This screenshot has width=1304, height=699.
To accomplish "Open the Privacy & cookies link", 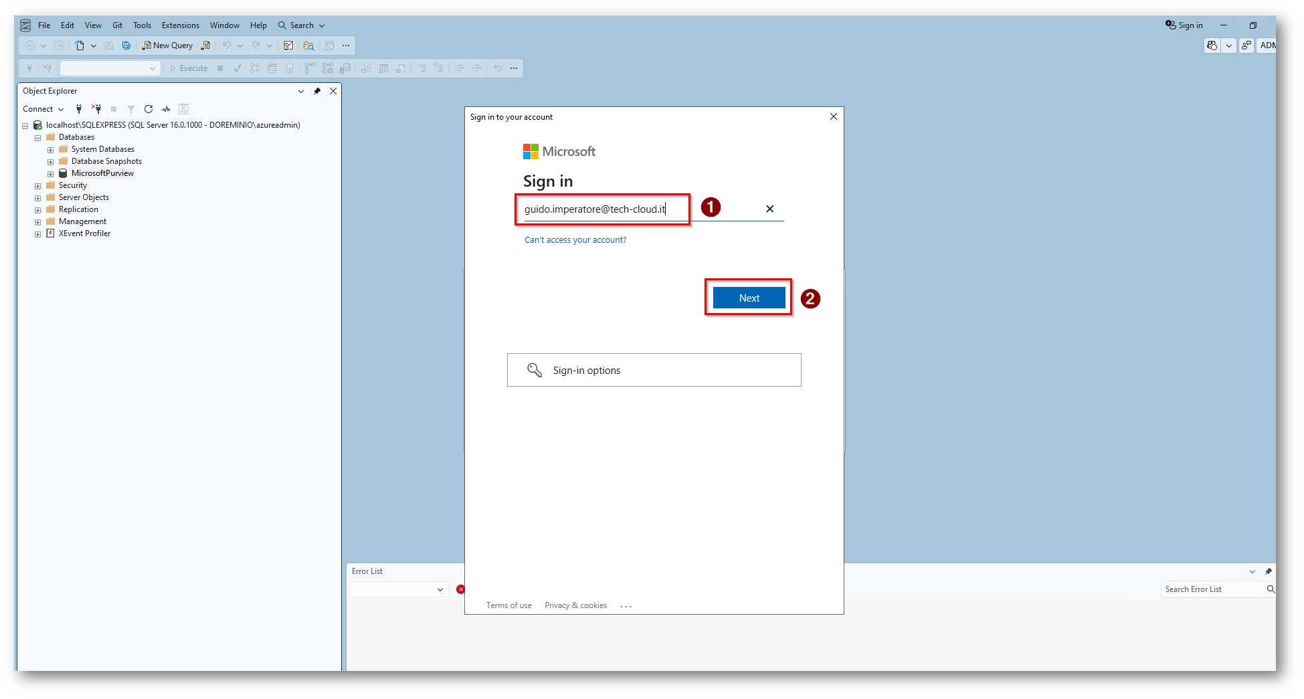I will tap(575, 605).
